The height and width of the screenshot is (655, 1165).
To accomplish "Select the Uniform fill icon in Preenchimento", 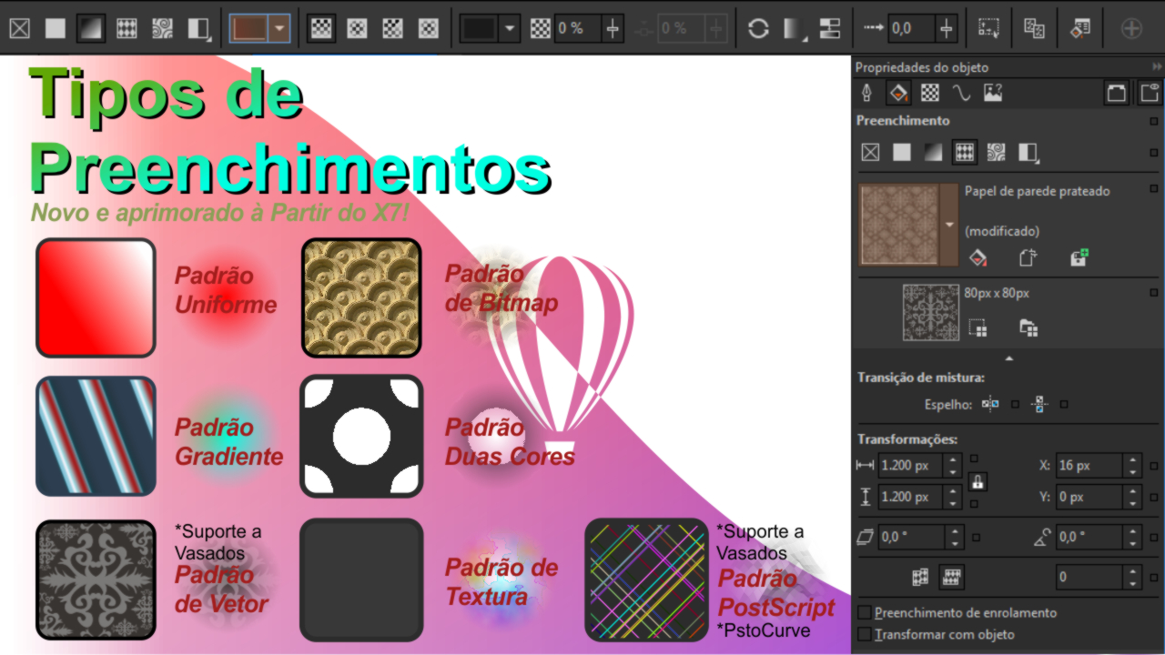I will (x=901, y=152).
